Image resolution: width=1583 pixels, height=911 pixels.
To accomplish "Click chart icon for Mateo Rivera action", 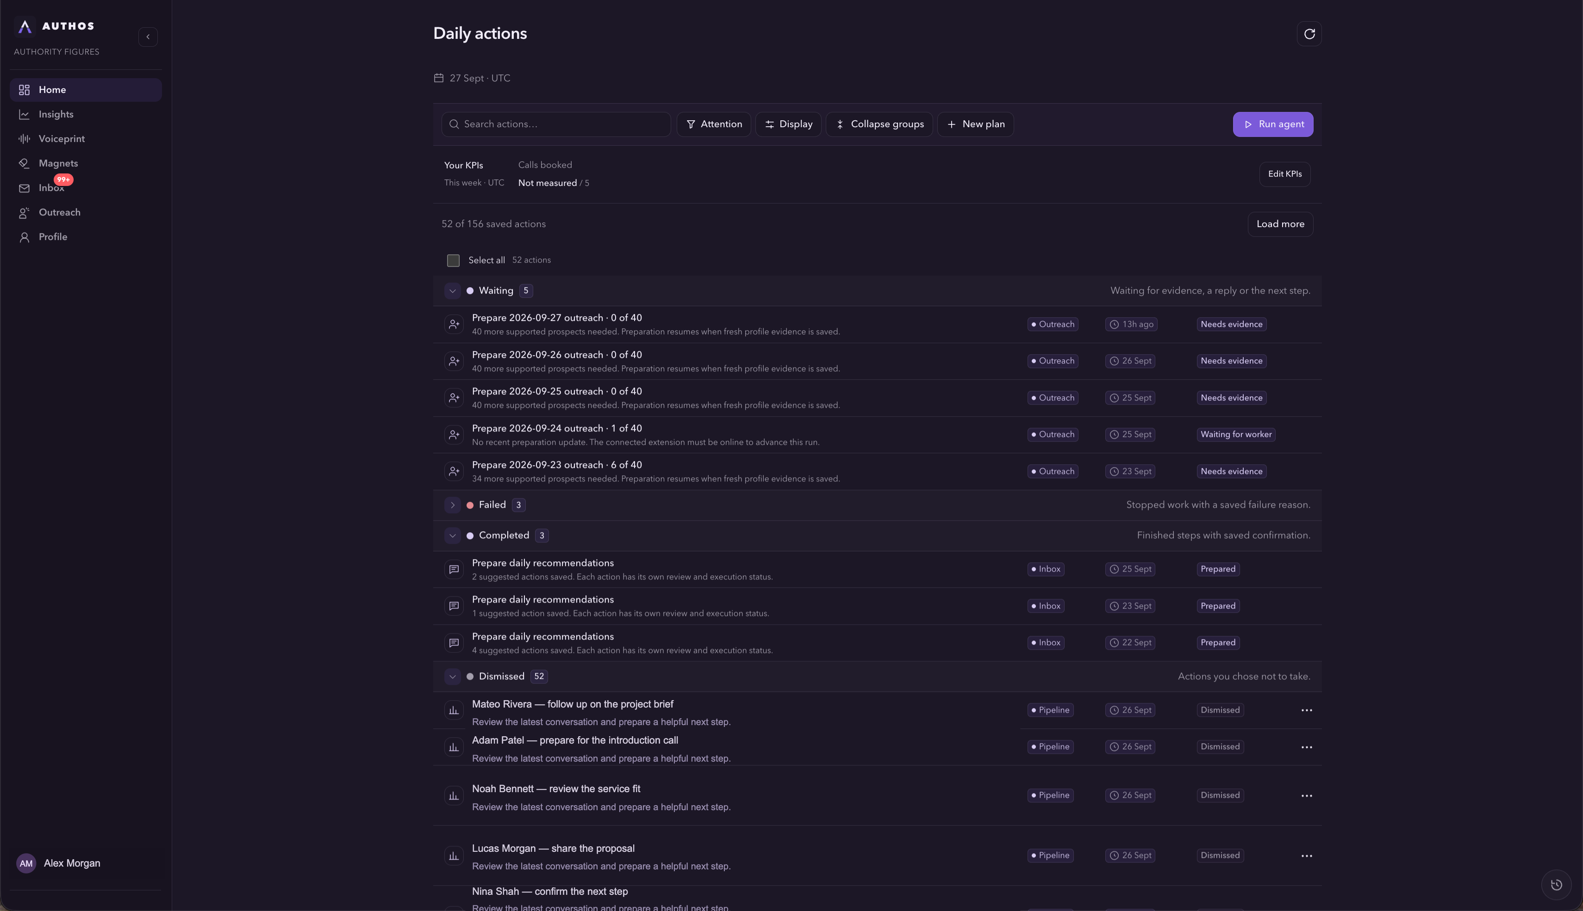I will point(454,710).
